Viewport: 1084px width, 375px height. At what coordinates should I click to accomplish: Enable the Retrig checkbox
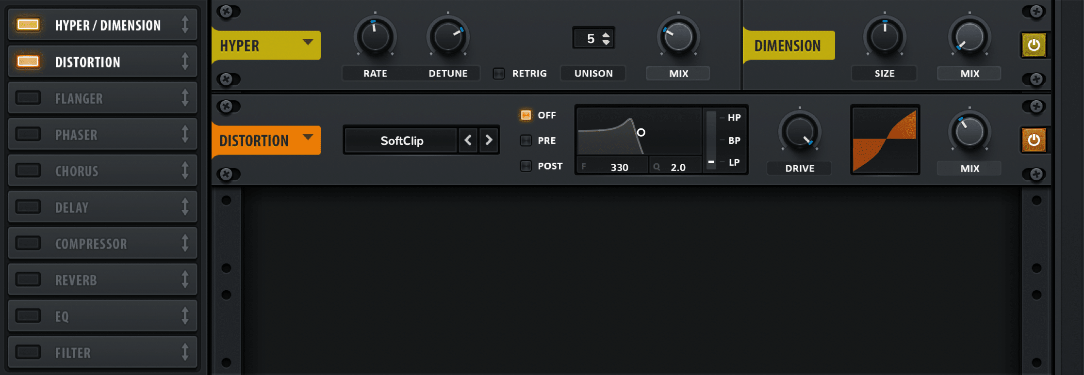(498, 74)
